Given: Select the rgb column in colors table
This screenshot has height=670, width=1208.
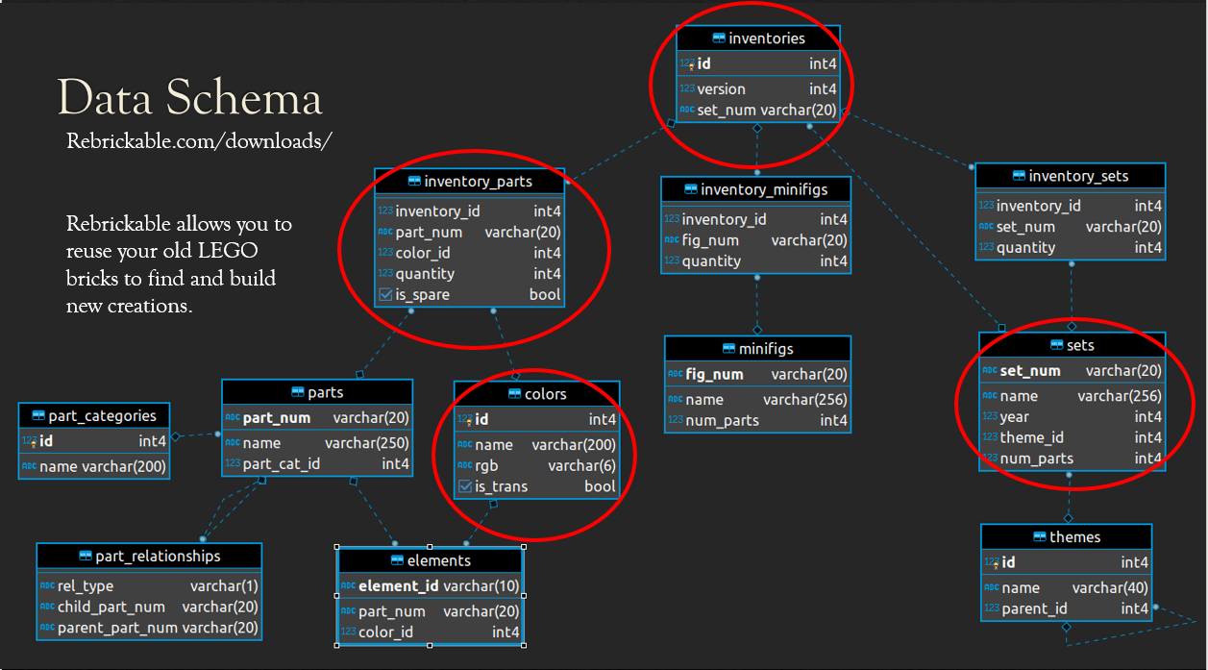Looking at the screenshot, I should (536, 466).
